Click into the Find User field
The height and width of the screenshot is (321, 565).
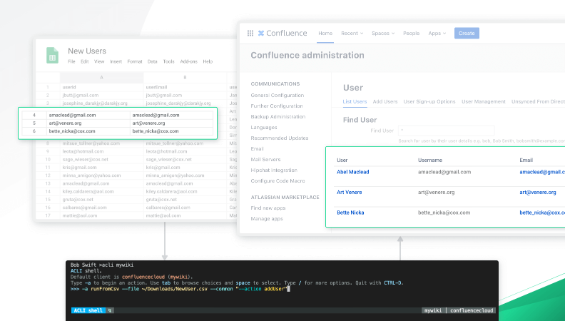click(x=446, y=131)
